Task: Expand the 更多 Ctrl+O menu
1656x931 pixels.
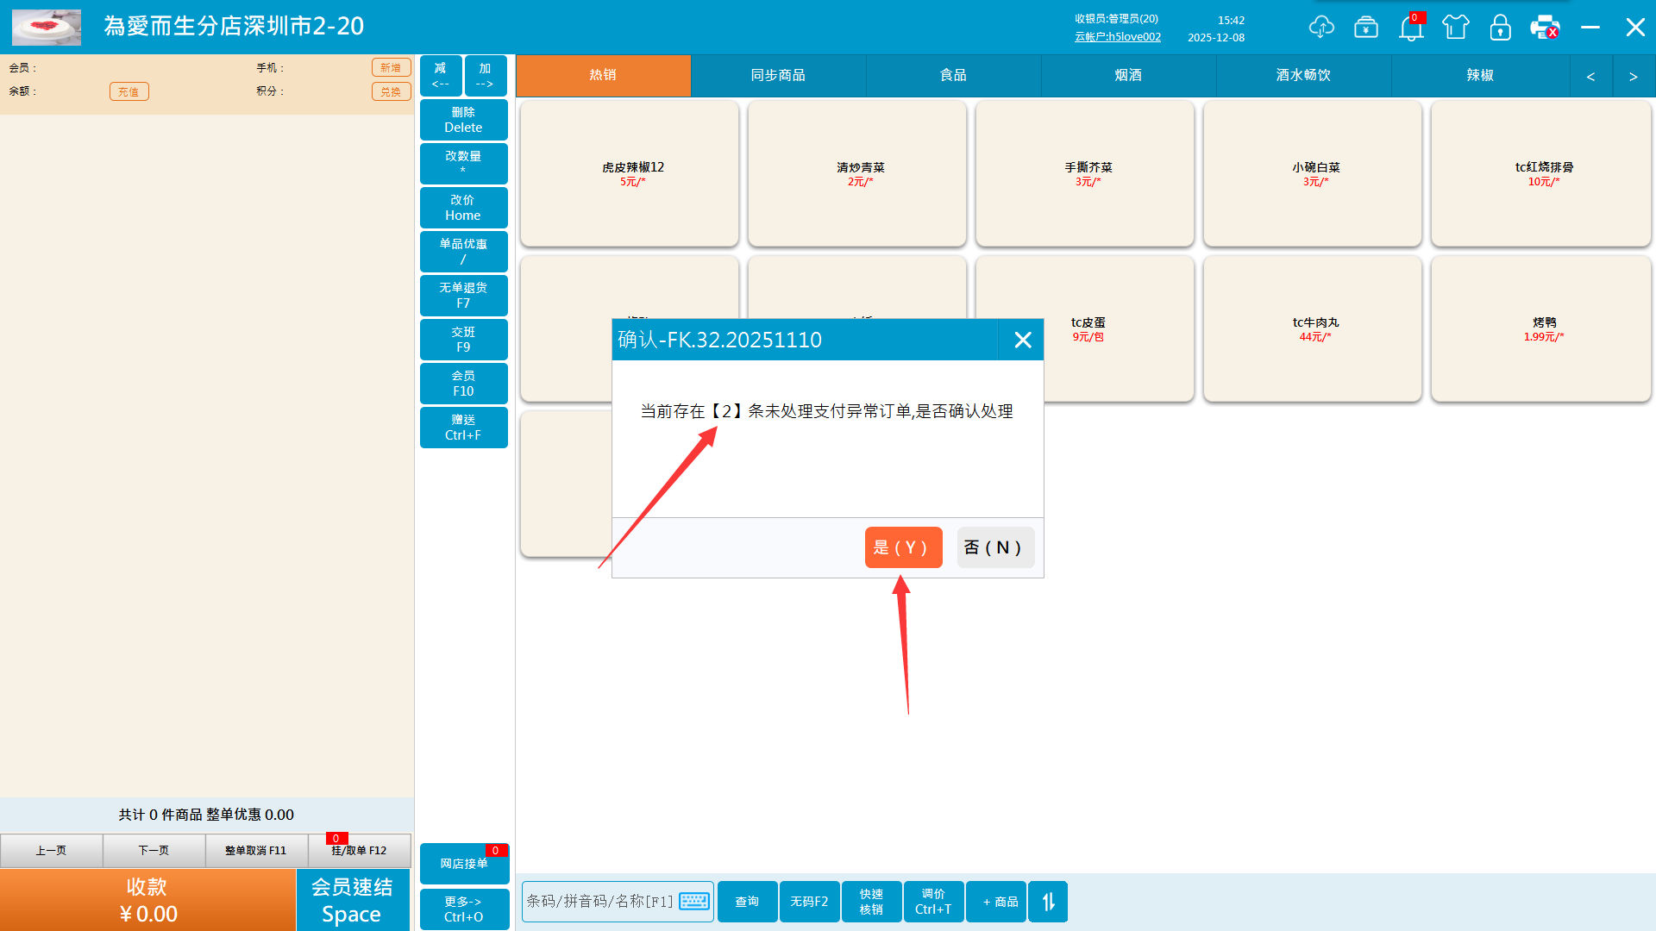Action: [x=464, y=909]
